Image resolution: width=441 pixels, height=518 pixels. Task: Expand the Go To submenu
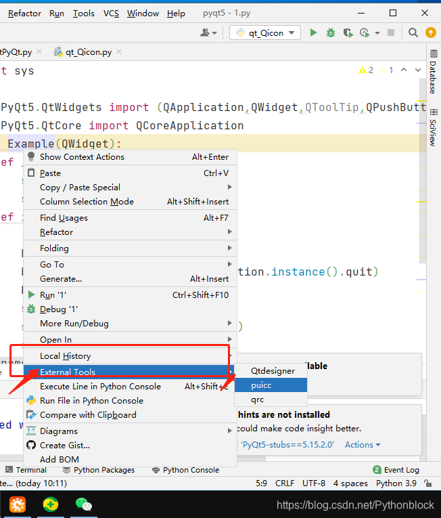229,264
